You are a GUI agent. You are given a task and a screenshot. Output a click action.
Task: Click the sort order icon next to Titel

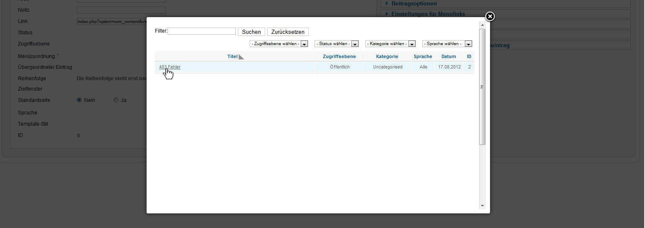(x=241, y=57)
